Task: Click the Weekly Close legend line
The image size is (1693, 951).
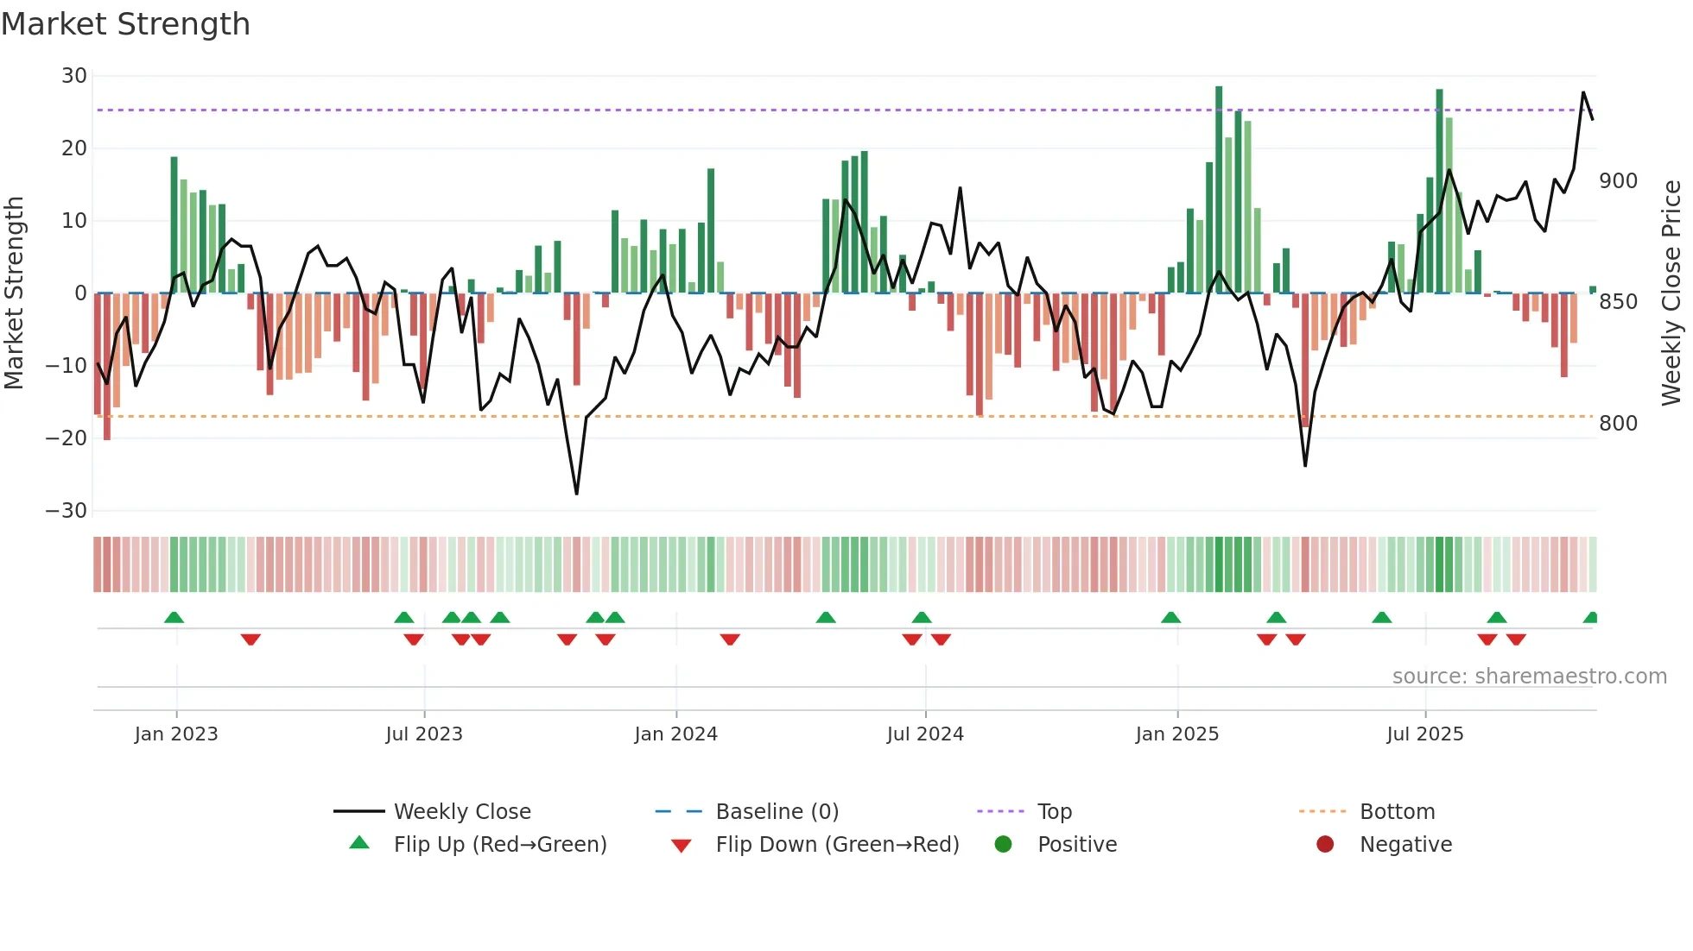Action: (x=358, y=811)
